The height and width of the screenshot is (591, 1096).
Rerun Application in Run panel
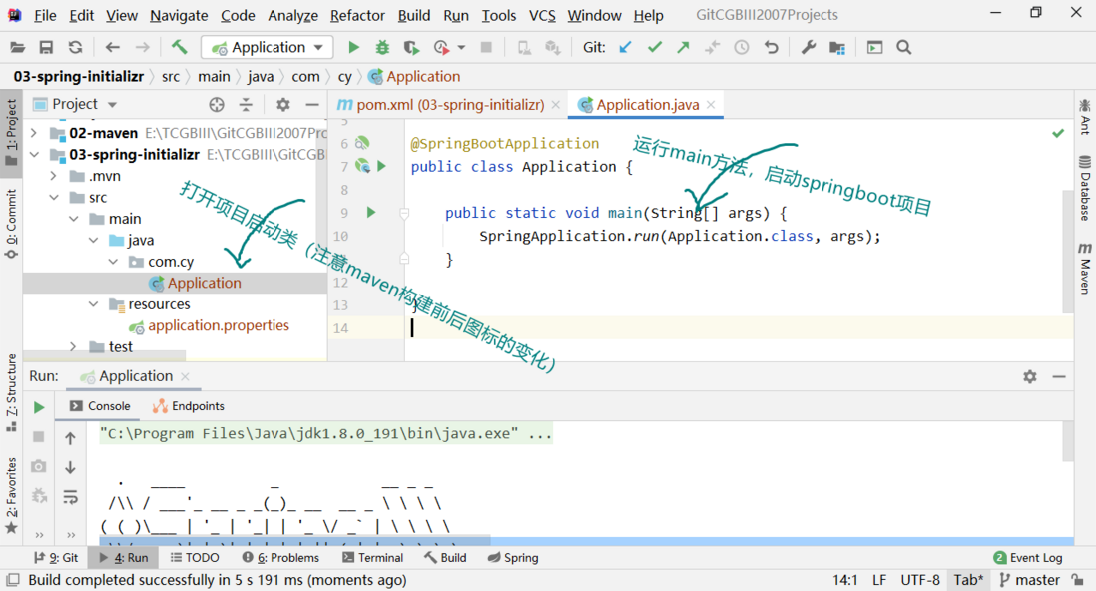point(39,407)
